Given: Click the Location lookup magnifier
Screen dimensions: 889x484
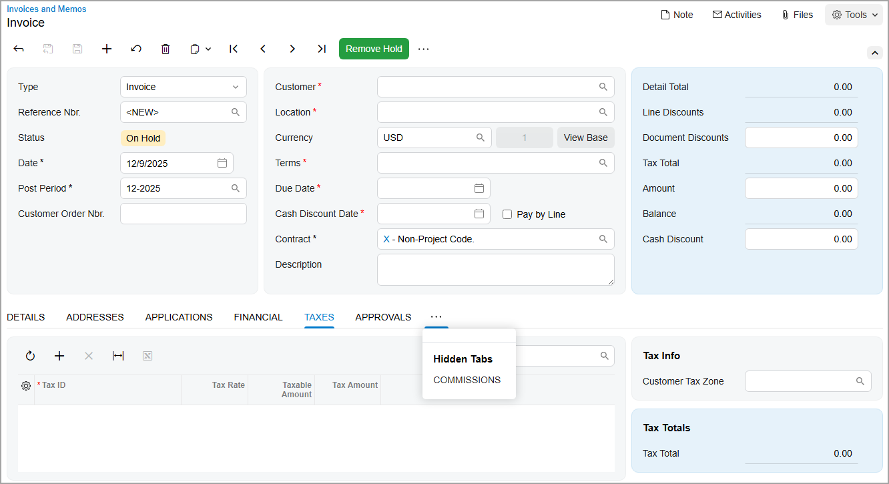Looking at the screenshot, I should (603, 112).
